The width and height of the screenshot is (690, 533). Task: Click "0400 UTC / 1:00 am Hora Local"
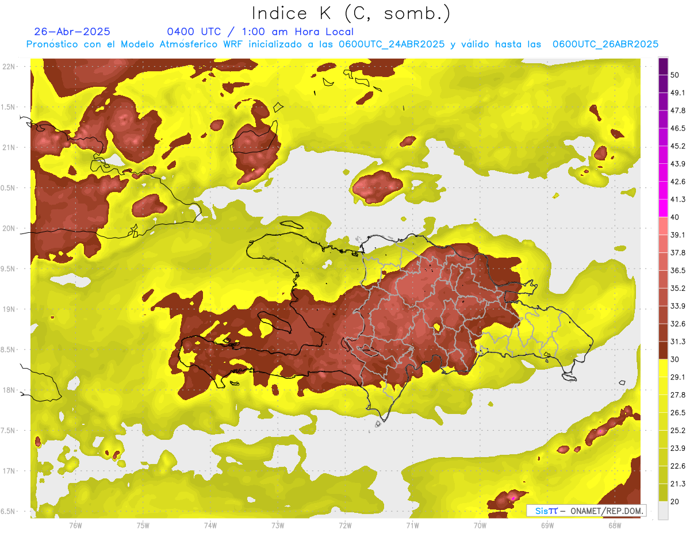(260, 32)
